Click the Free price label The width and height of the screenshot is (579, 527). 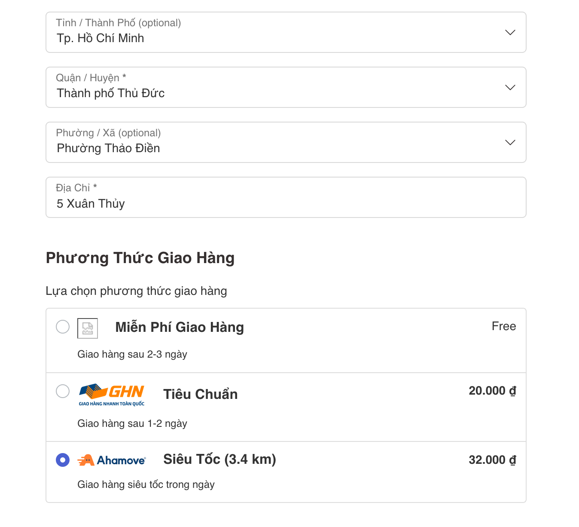503,326
